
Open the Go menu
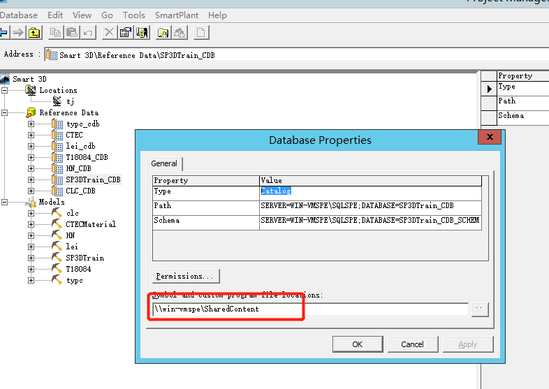coord(107,15)
